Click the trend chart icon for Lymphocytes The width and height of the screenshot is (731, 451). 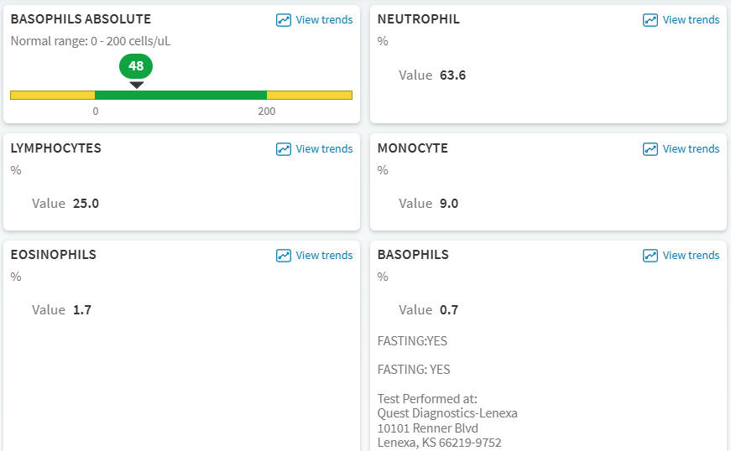click(x=284, y=149)
